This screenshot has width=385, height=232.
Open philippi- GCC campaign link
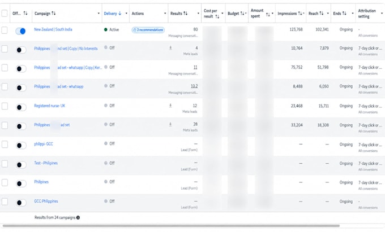[x=44, y=144]
